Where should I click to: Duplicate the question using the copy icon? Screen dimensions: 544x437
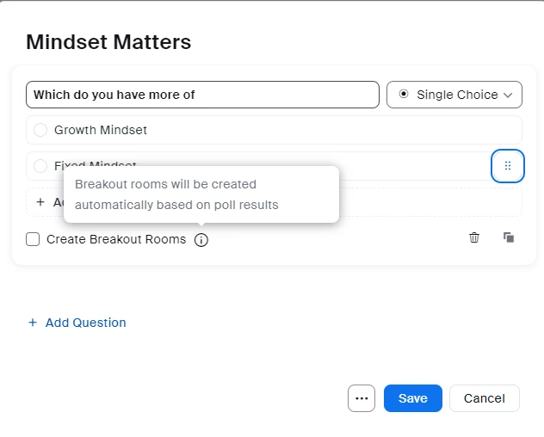(509, 237)
